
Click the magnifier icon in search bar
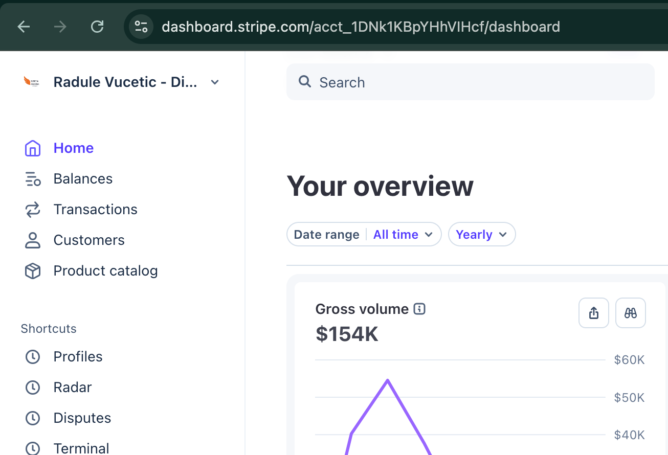(x=305, y=82)
